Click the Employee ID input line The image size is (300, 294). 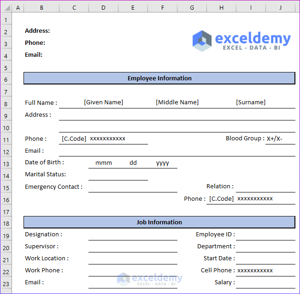coord(265,234)
